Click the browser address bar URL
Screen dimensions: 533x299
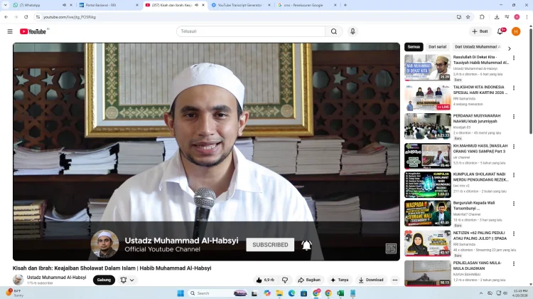[x=70, y=17]
